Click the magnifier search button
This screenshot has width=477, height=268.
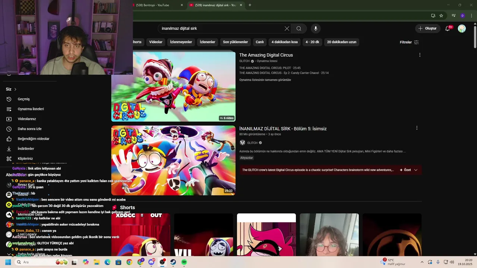click(x=299, y=29)
